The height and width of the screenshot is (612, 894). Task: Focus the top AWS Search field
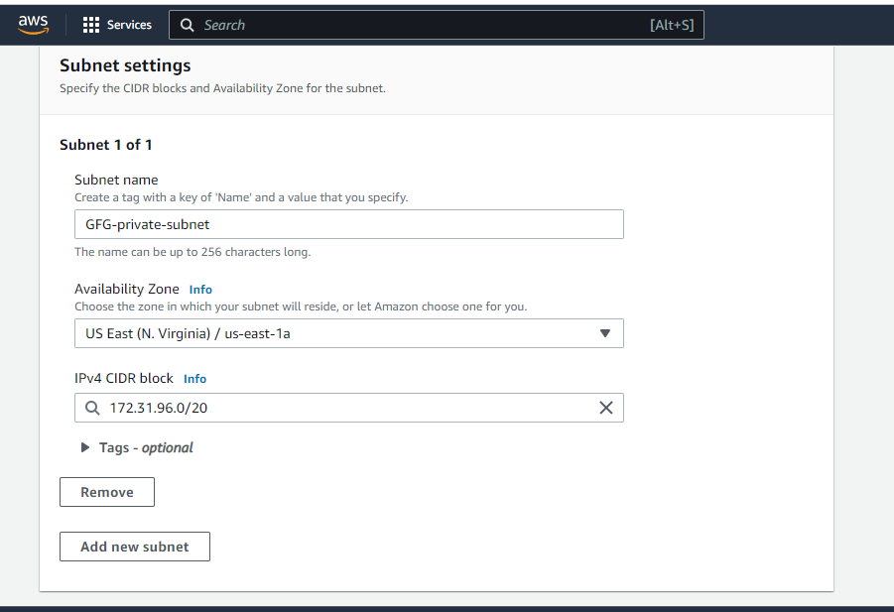[x=417, y=25]
